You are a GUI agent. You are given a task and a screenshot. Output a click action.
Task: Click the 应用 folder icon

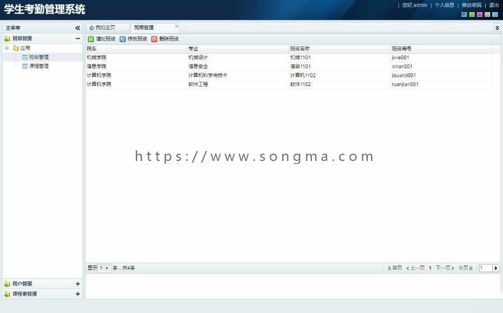16,48
